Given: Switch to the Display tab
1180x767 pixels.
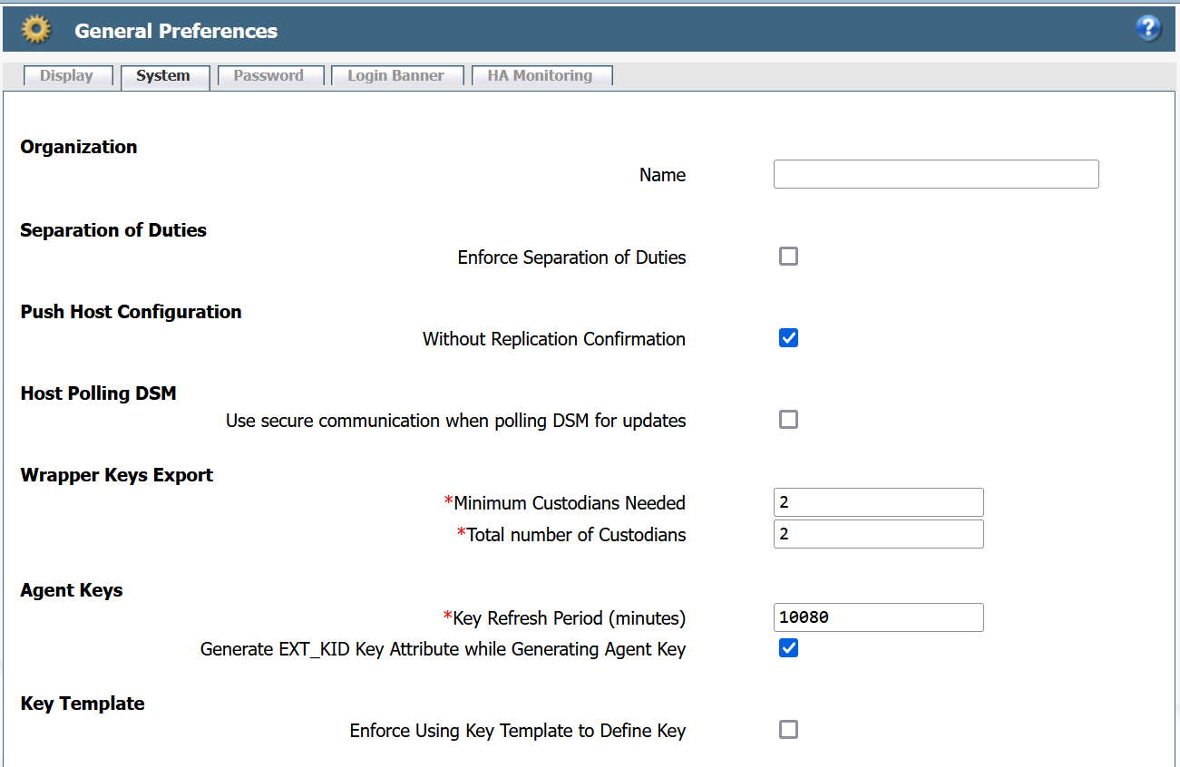Looking at the screenshot, I should coord(67,75).
